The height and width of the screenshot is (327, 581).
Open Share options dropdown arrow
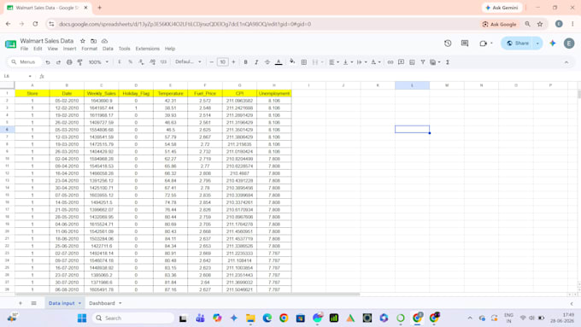pos(537,44)
